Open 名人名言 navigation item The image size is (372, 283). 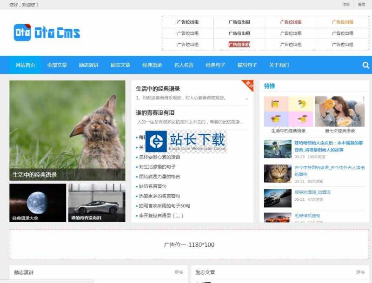[184, 65]
